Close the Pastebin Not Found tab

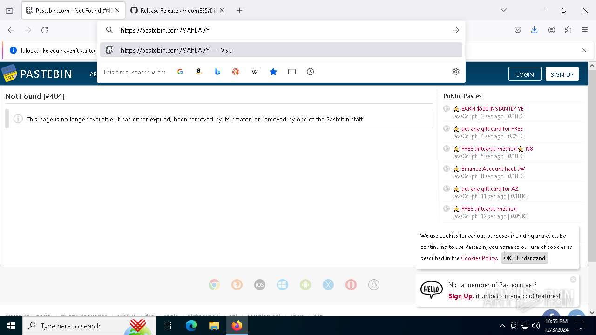[x=117, y=10]
